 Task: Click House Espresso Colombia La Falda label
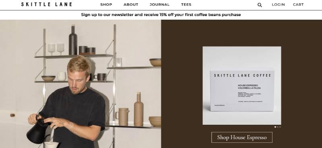[x=249, y=87]
